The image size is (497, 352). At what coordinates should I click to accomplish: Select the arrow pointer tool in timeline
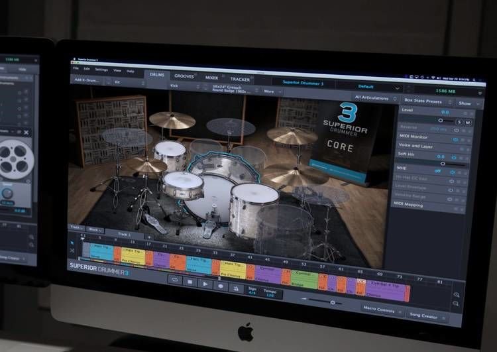[x=72, y=242]
